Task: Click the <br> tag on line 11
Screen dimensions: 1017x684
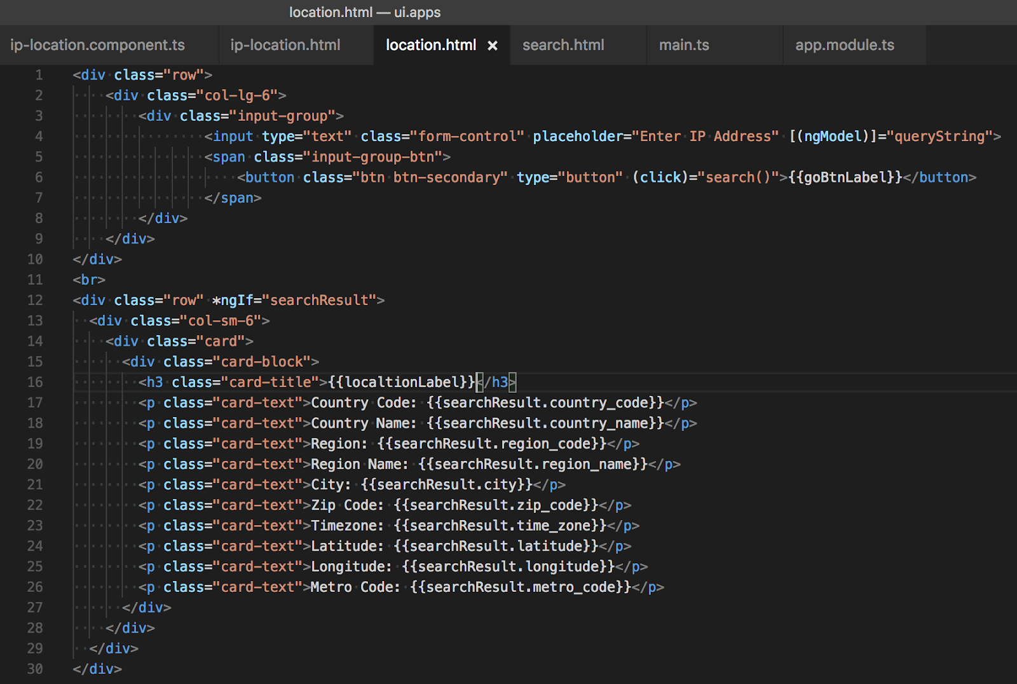Action: 89,280
